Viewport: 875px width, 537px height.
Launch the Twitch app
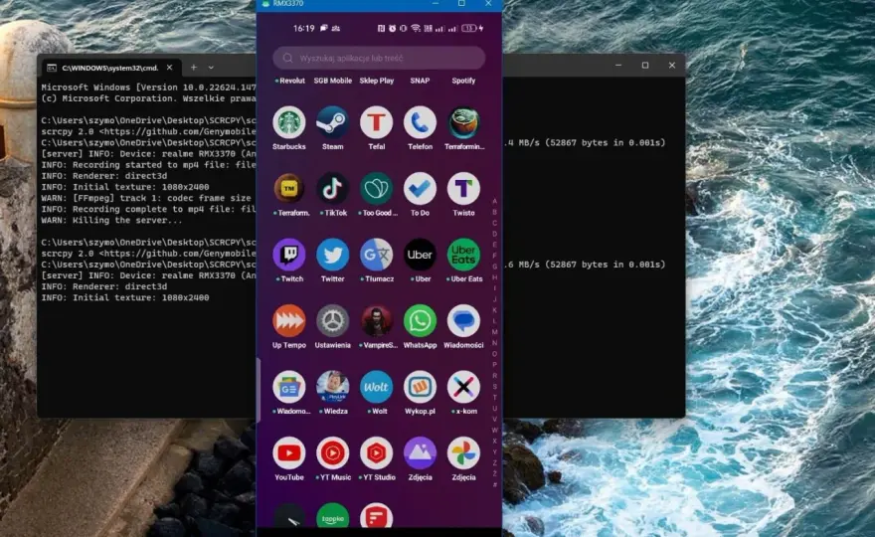pos(289,255)
